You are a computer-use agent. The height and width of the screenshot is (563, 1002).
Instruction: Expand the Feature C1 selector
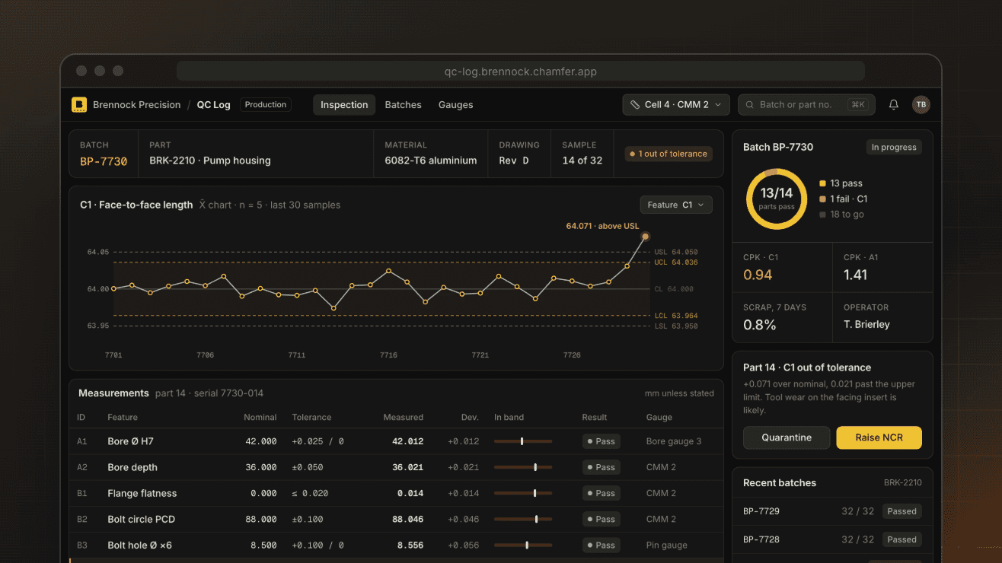tap(676, 205)
